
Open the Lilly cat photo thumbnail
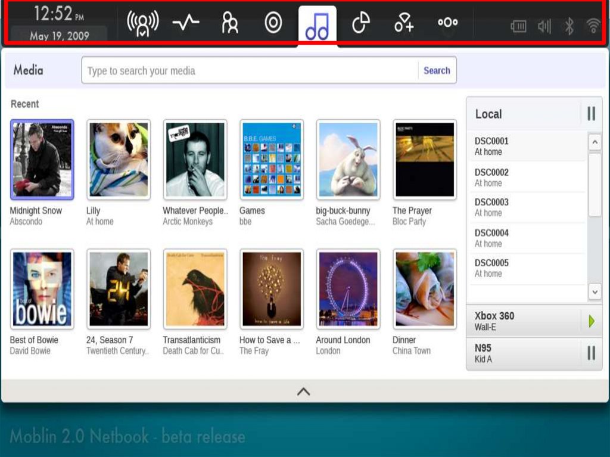point(119,160)
